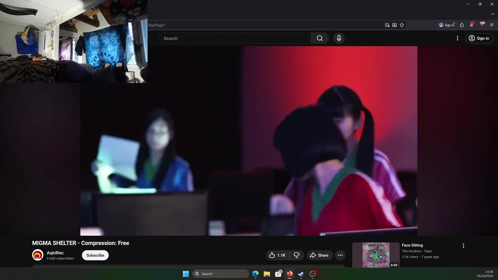Click the video player frame

click(249, 141)
